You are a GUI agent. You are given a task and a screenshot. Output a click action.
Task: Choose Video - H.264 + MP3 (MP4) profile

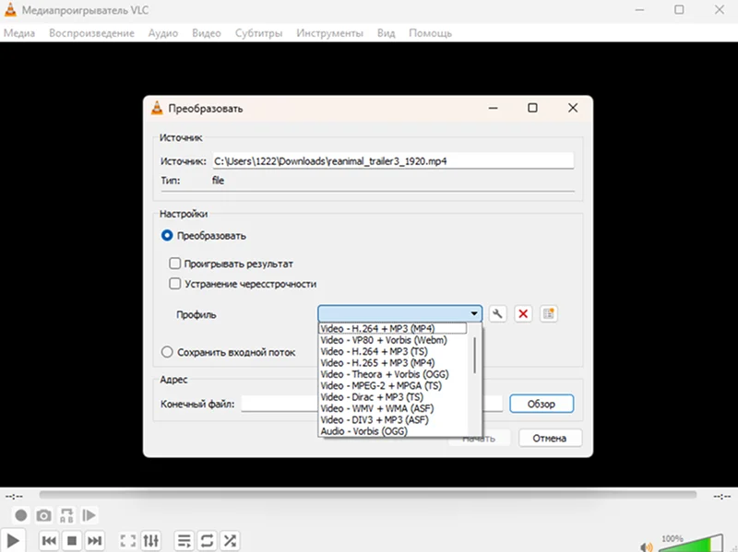(x=393, y=328)
